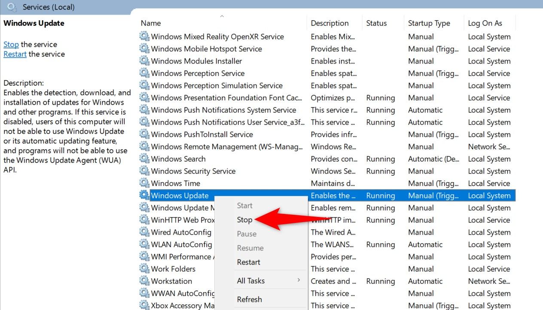Image resolution: width=543 pixels, height=310 pixels.
Task: Click Windows Update heading in left pane
Action: (34, 23)
